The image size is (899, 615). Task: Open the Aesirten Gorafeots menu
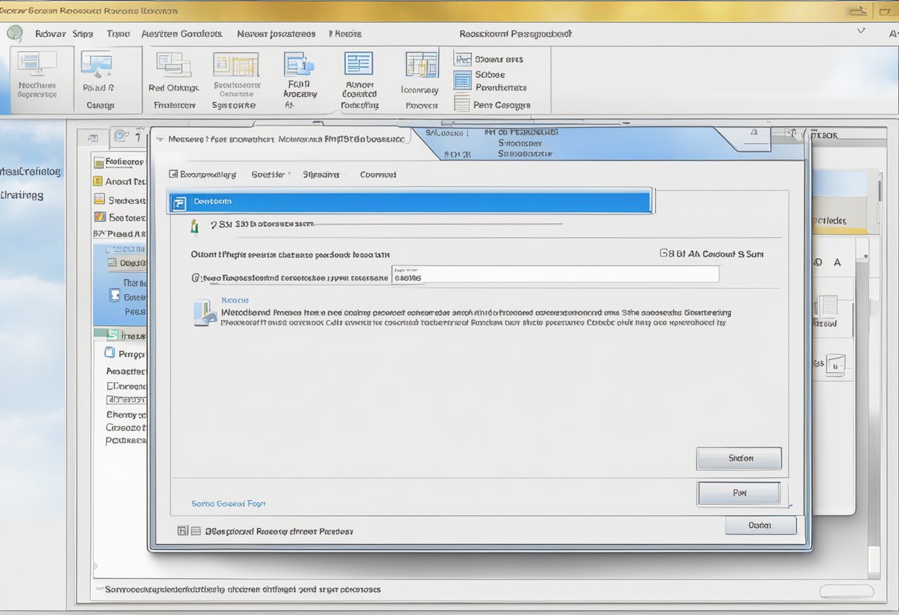click(x=181, y=34)
